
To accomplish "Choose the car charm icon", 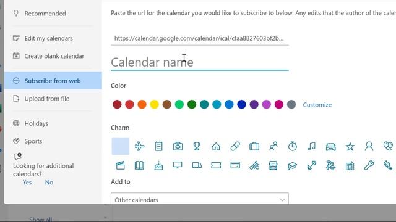I will tap(330, 147).
